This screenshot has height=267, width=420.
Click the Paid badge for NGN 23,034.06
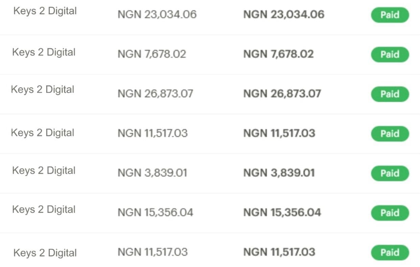pos(390,15)
